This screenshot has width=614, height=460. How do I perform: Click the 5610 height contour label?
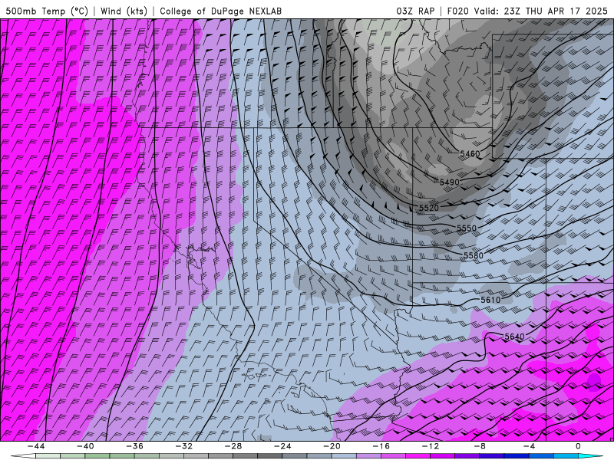coord(490,300)
